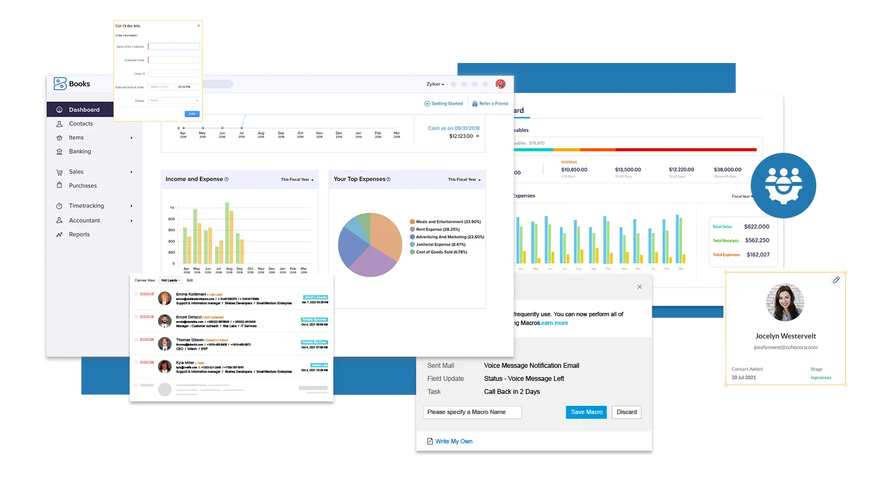
Task: Click the pencil edit icon on Jocelyn's card
Action: 836,280
